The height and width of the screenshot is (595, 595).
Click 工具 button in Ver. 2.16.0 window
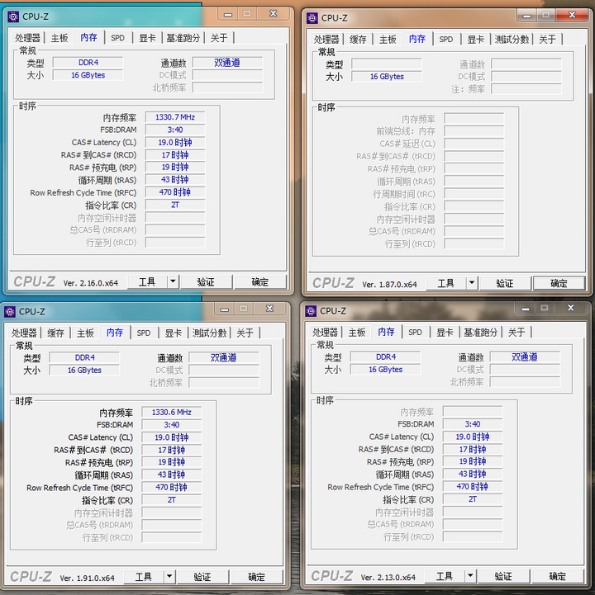[x=147, y=282]
